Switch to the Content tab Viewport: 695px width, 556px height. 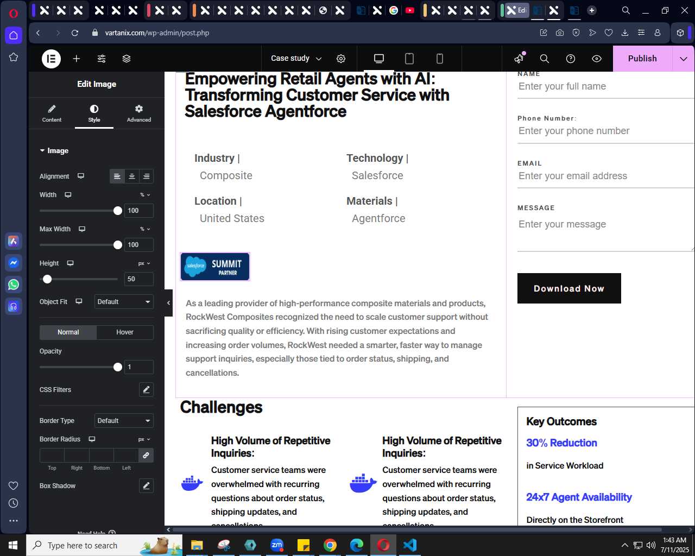52,113
